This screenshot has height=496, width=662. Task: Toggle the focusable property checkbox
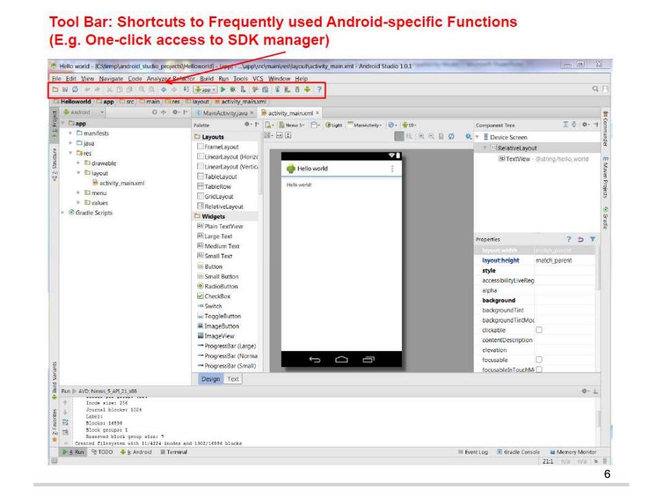click(x=539, y=359)
